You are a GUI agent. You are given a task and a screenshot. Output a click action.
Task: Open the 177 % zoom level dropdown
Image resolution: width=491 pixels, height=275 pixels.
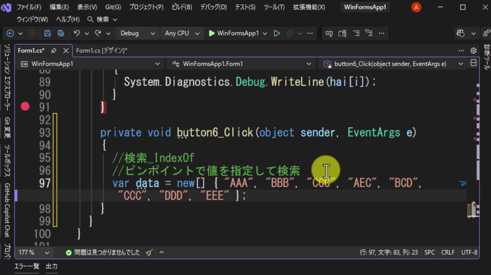[34, 253]
